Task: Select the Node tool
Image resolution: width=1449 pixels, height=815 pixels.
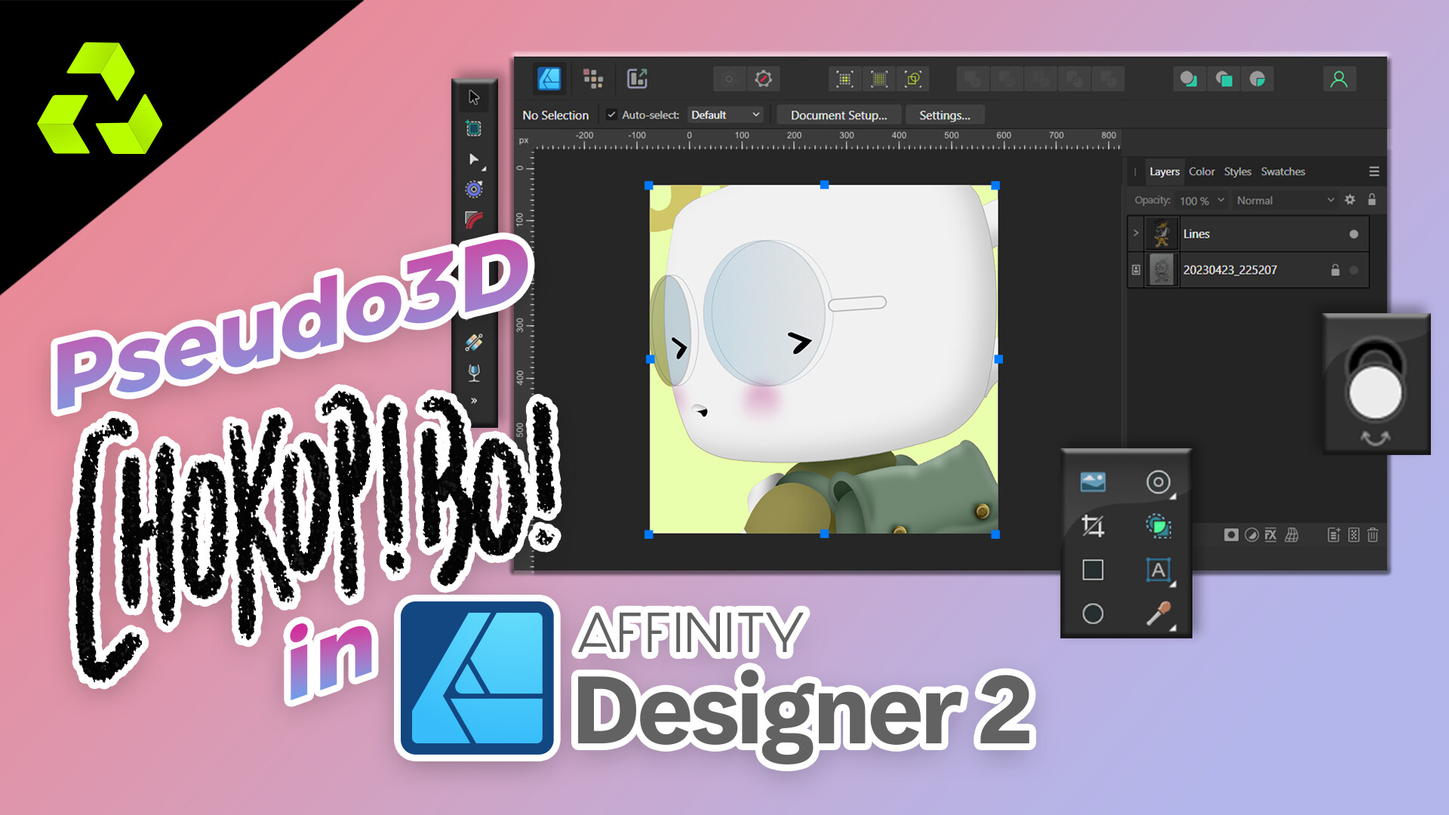Action: point(474,159)
